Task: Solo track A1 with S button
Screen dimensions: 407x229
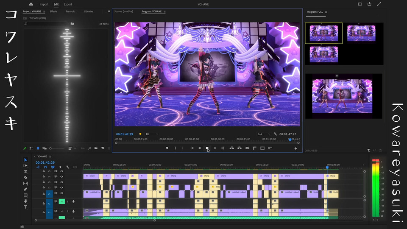Action: coord(67,201)
